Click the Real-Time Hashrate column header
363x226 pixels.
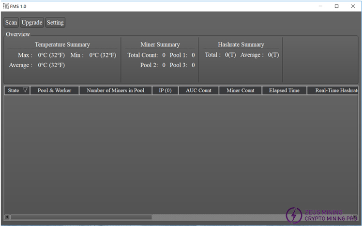334,90
